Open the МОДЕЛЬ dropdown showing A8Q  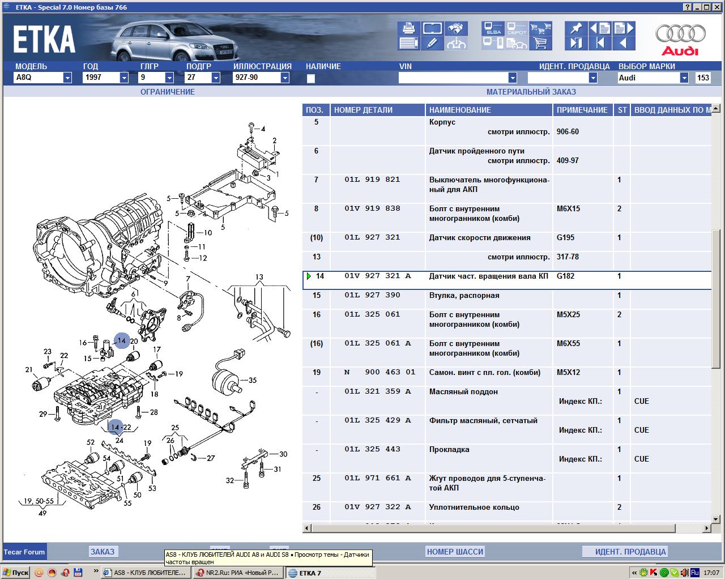67,78
